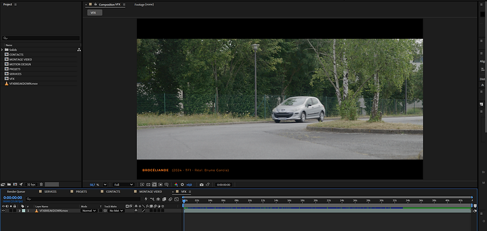
Task: Click the +0,0 exposure value
Action: click(189, 185)
